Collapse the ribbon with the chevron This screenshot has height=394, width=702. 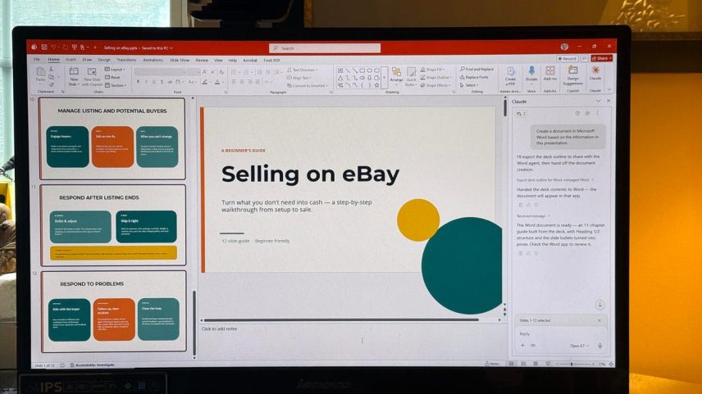coord(609,90)
